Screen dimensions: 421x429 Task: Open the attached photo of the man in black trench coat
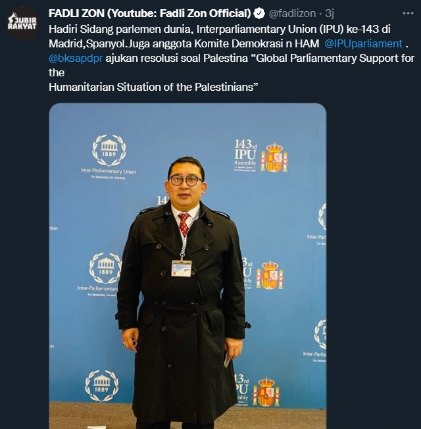(x=187, y=265)
